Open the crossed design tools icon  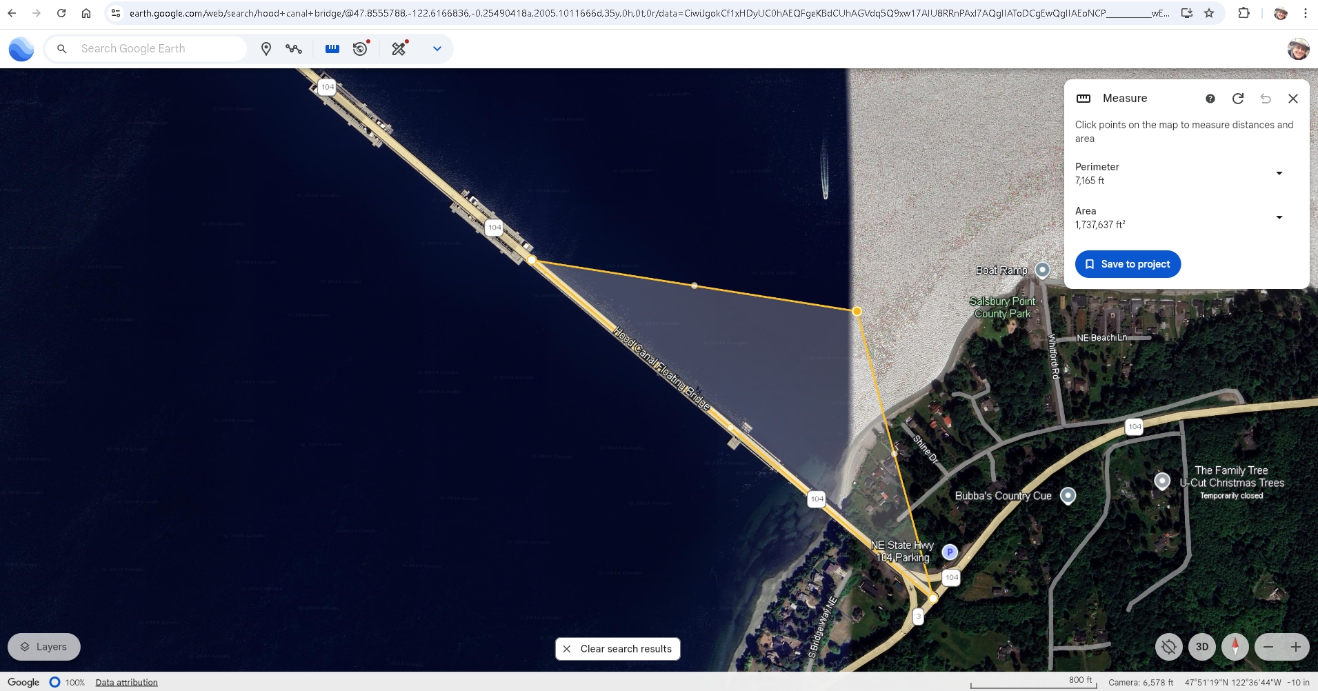point(399,48)
